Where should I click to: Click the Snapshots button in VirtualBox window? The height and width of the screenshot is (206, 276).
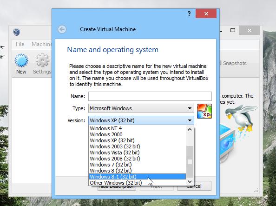233,63
